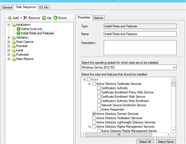Click the Name input field

(x=140, y=34)
